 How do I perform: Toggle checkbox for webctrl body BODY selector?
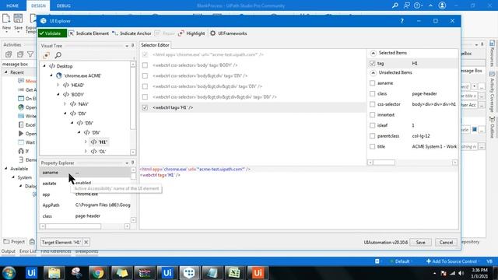pyautogui.click(x=145, y=65)
